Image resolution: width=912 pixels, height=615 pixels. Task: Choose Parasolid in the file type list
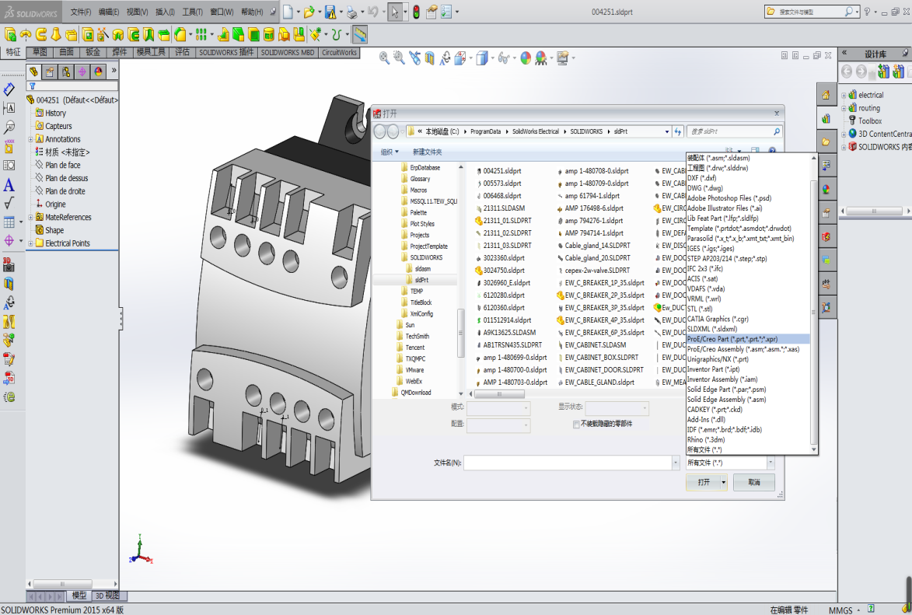click(740, 239)
